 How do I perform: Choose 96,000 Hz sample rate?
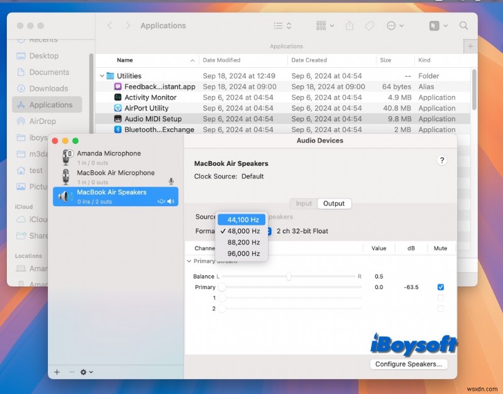pos(241,254)
